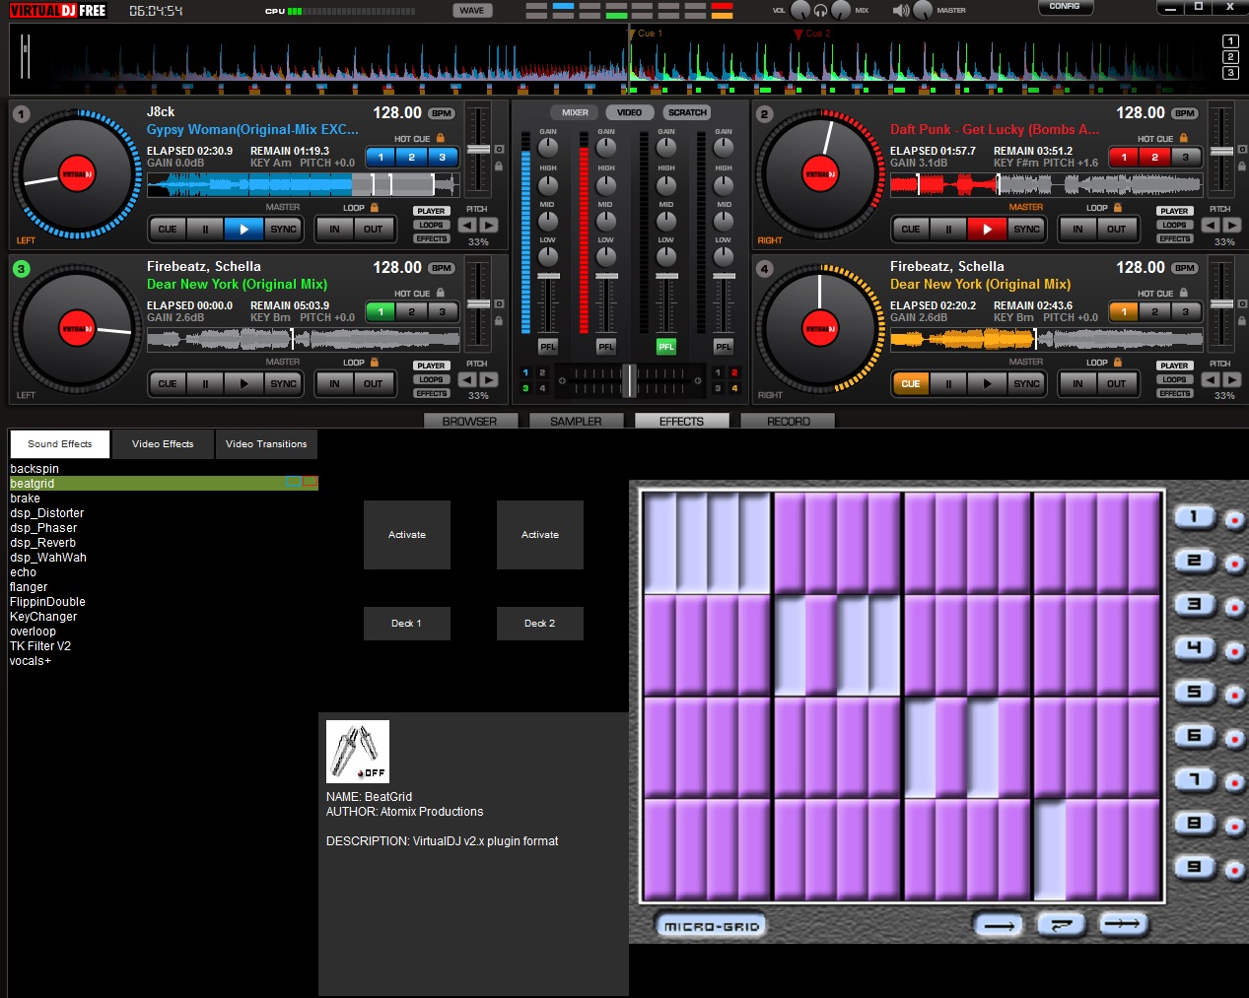Image resolution: width=1249 pixels, height=998 pixels.
Task: Toggle loop lock on deck 2
Action: click(x=1118, y=207)
